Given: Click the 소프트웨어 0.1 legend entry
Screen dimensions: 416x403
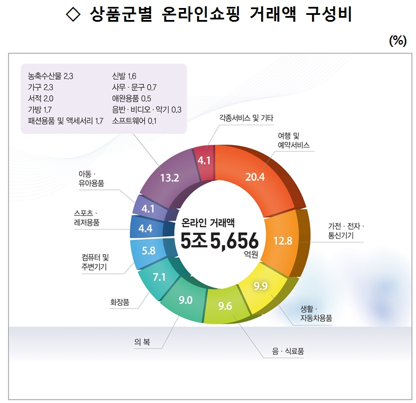Looking at the screenshot, I should coord(134,121).
